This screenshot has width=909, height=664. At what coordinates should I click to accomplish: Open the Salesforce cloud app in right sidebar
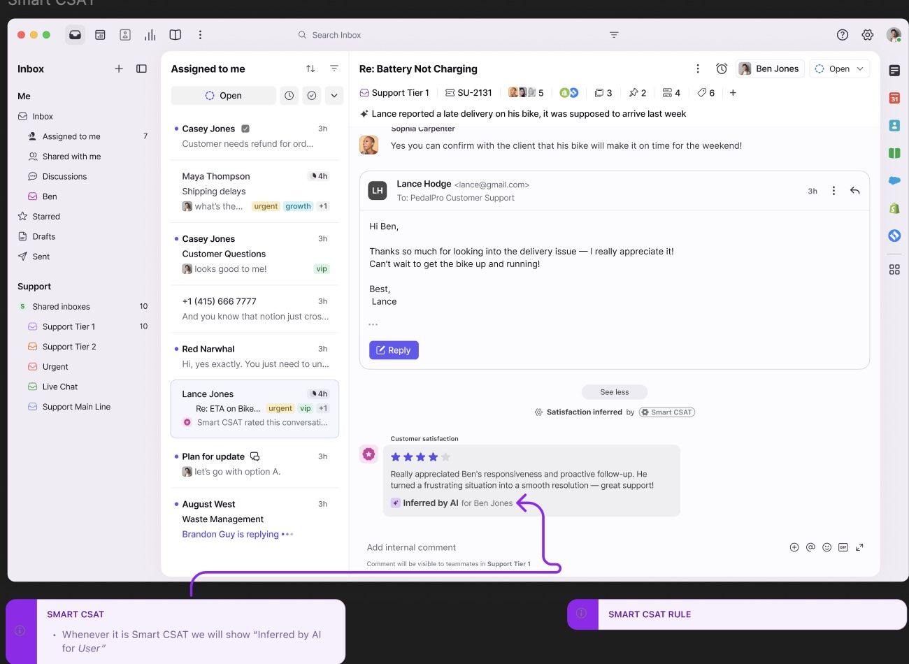click(x=894, y=180)
